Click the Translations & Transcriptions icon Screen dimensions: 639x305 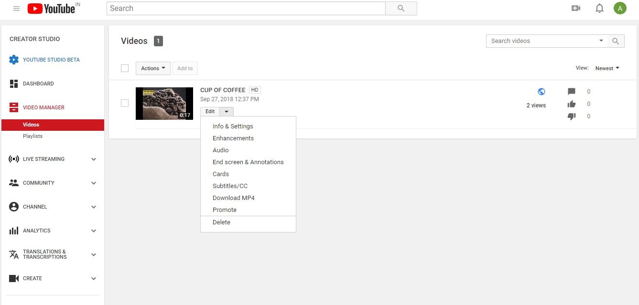[x=14, y=254]
